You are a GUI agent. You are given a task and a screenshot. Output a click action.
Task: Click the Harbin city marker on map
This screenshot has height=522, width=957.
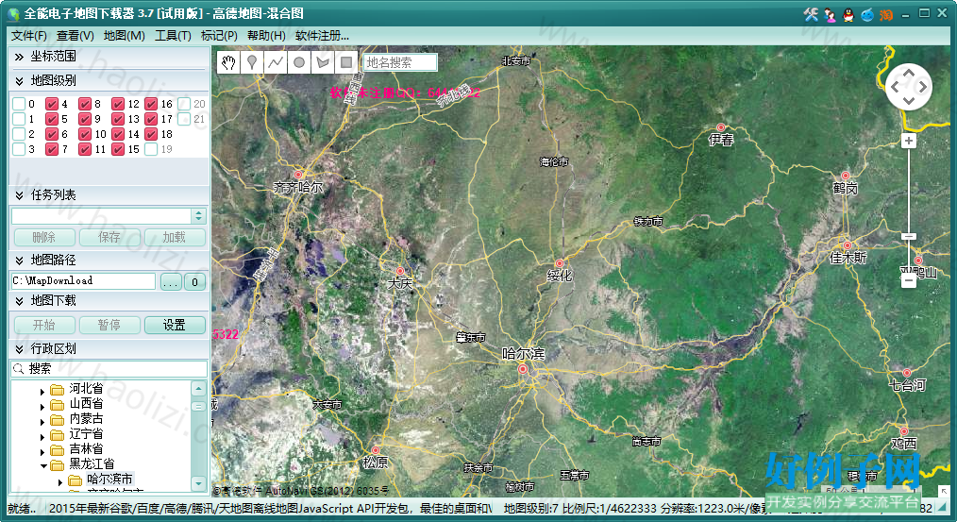pos(523,369)
